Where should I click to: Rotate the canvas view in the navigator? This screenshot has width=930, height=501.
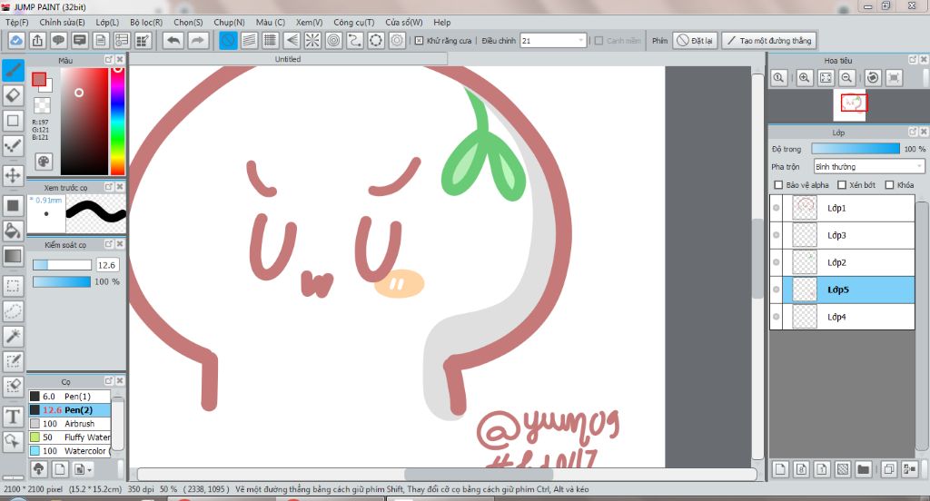coord(873,78)
